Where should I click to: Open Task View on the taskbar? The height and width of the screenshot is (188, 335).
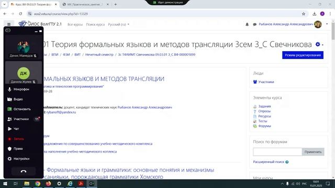point(16,183)
